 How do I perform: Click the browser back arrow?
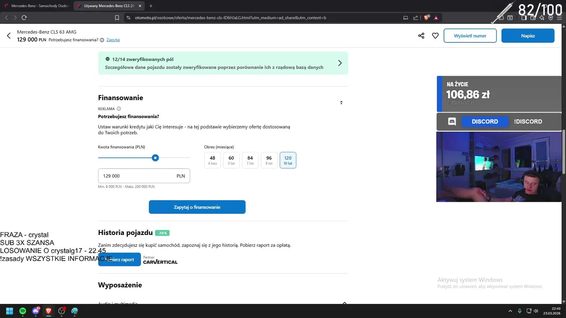7,18
